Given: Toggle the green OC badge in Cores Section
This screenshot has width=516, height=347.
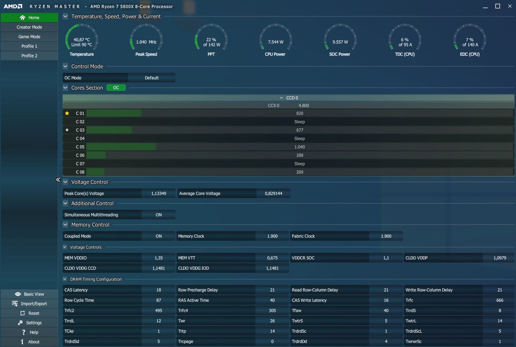Looking at the screenshot, I should pos(116,88).
